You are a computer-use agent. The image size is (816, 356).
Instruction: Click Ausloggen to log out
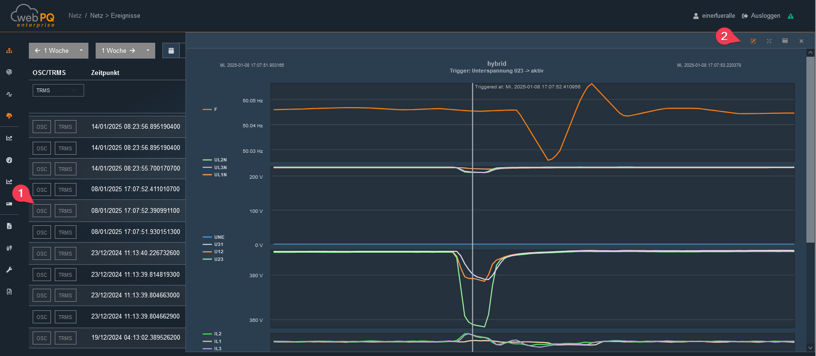click(x=761, y=16)
